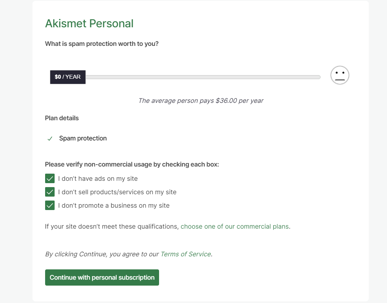Open the "choose one of our commercial plans" link

235,227
